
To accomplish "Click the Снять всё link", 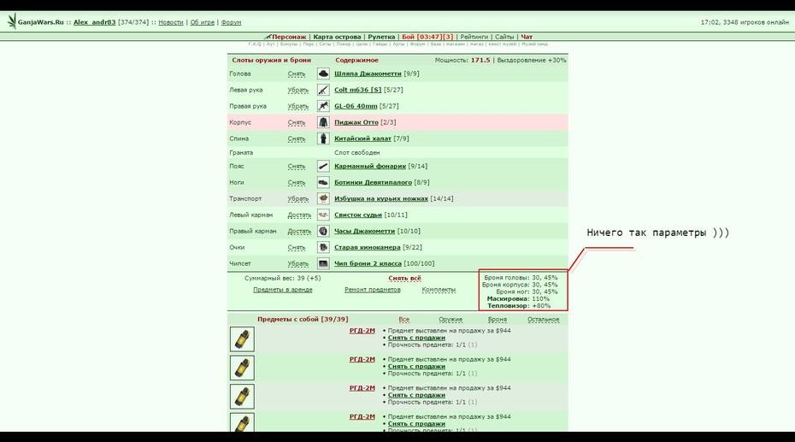I will pyautogui.click(x=404, y=278).
